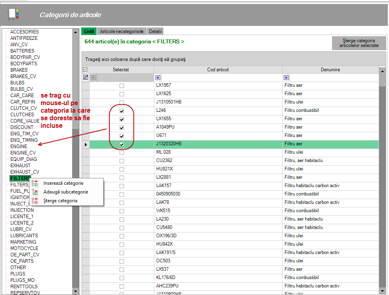Sort by the Cod articol column header

pos(218,70)
